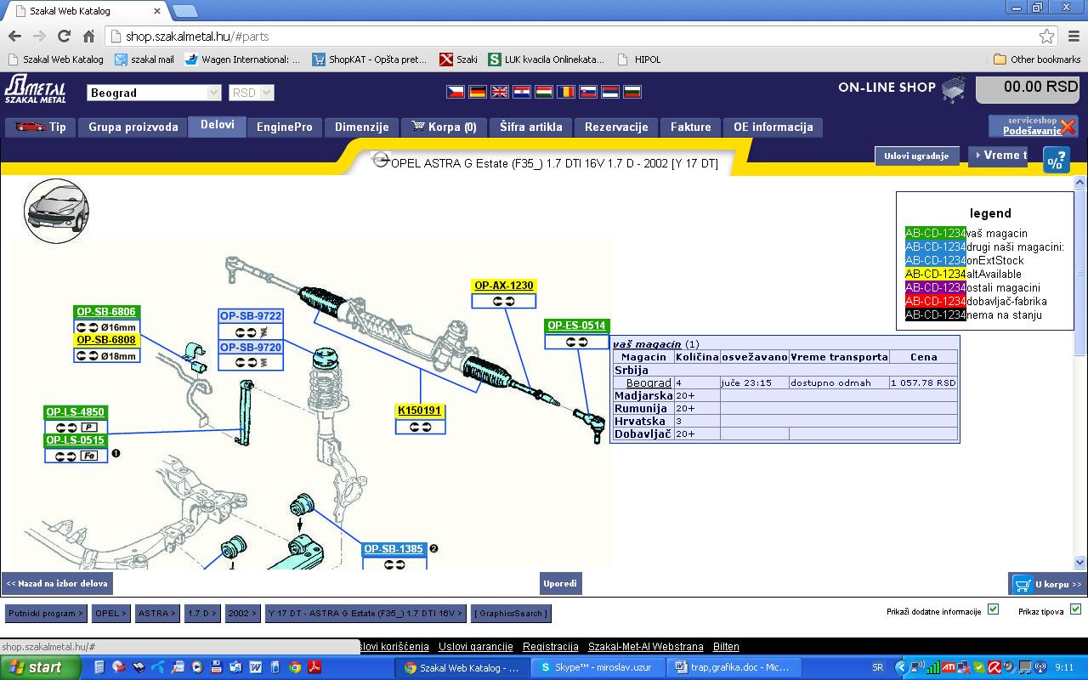
Task: Open the Tip tab
Action: coord(41,127)
